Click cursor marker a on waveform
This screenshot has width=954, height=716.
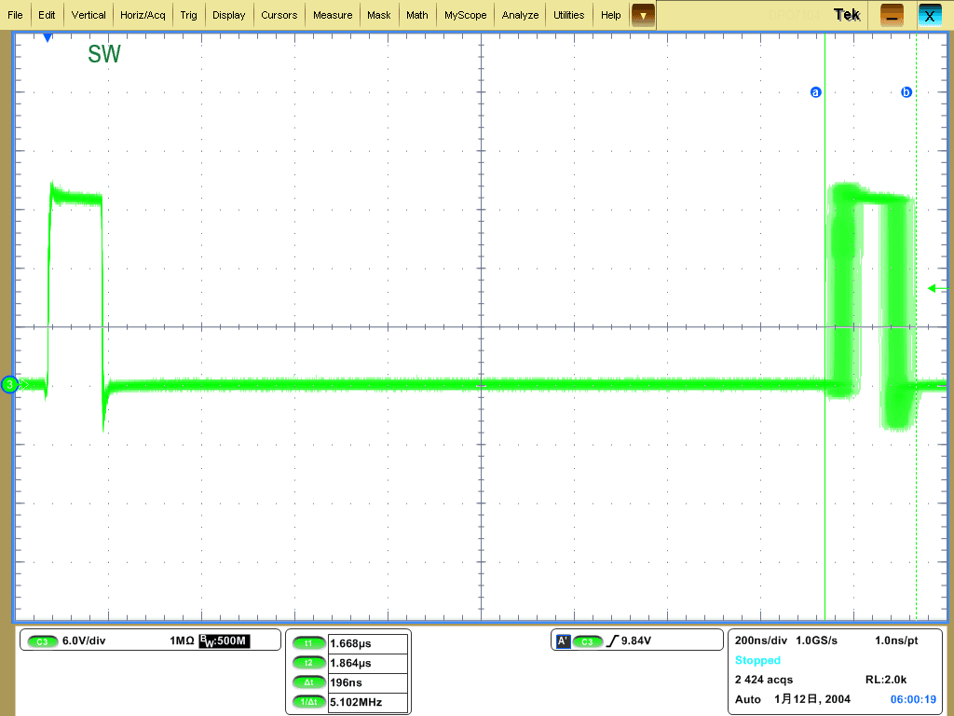(x=816, y=92)
